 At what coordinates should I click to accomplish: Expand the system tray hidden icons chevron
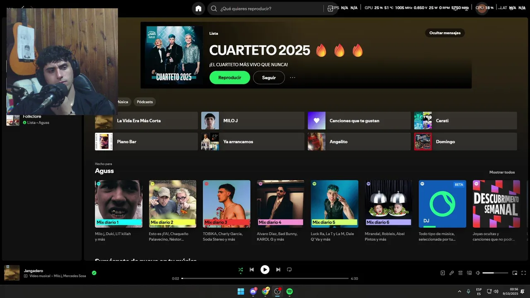[x=459, y=291]
